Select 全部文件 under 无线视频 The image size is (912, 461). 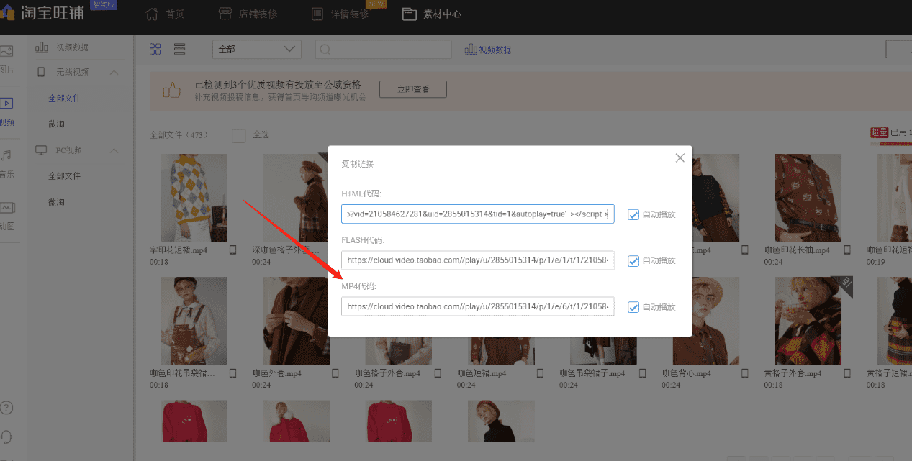point(65,98)
